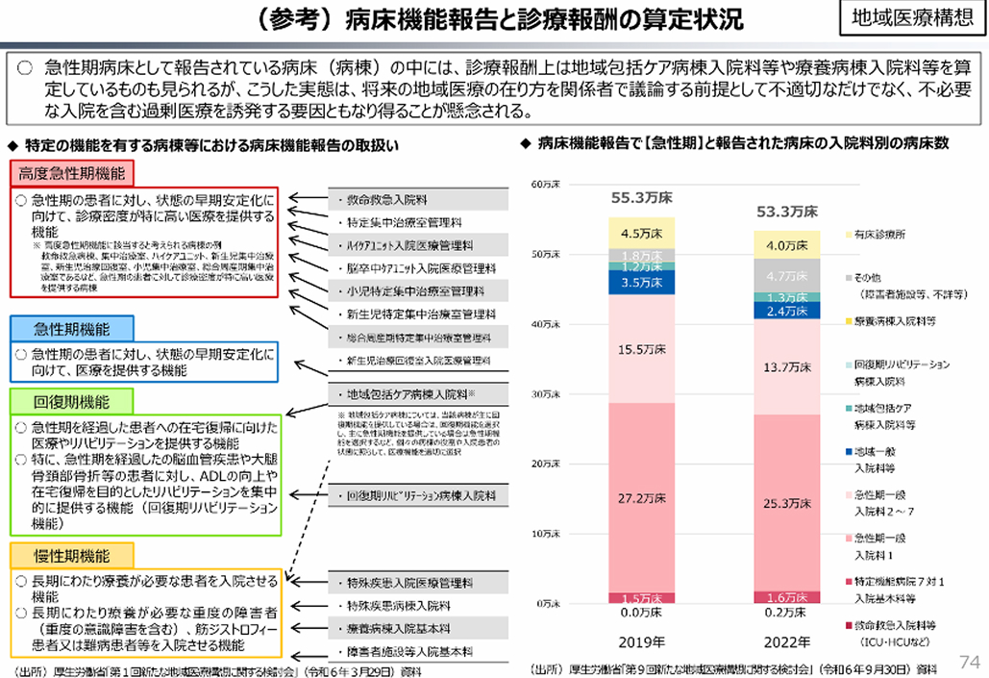The image size is (989, 678).
Task: Click the dark red 救命救急入院料等 legend swatch
Action: 849,626
